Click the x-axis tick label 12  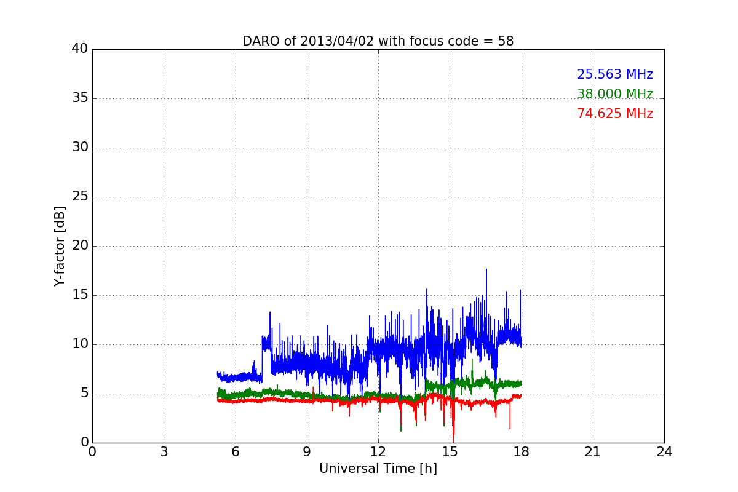coord(378,452)
